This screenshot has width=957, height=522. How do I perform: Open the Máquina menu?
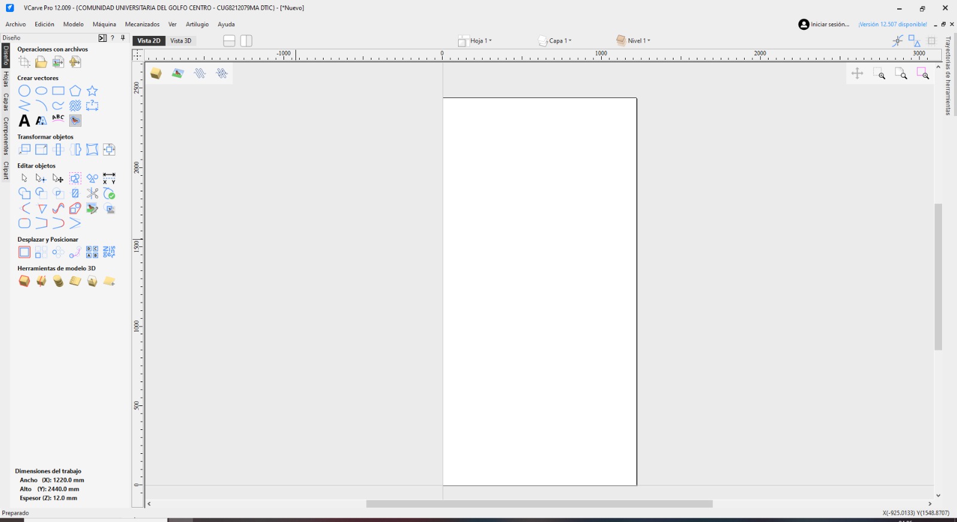click(104, 25)
